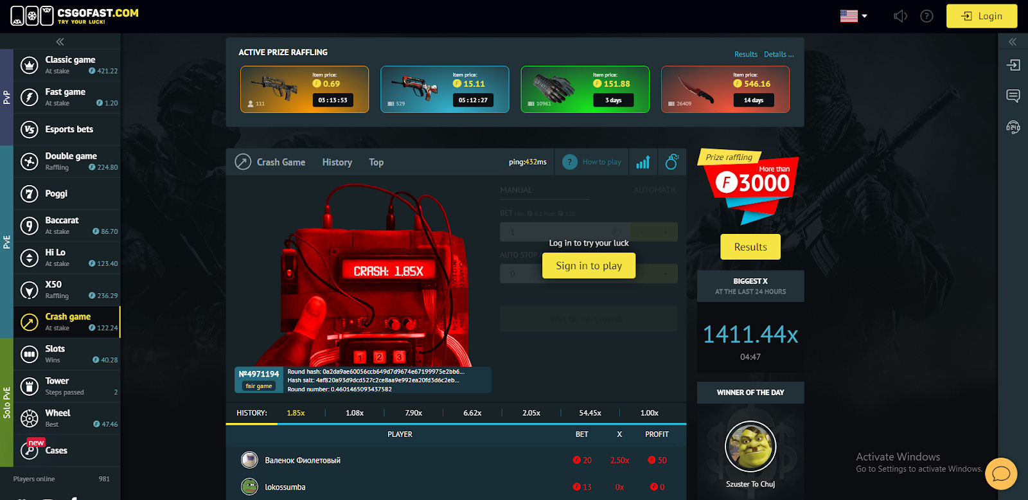Open the Baccarat game icon
This screenshot has width=1028, height=500.
(29, 226)
